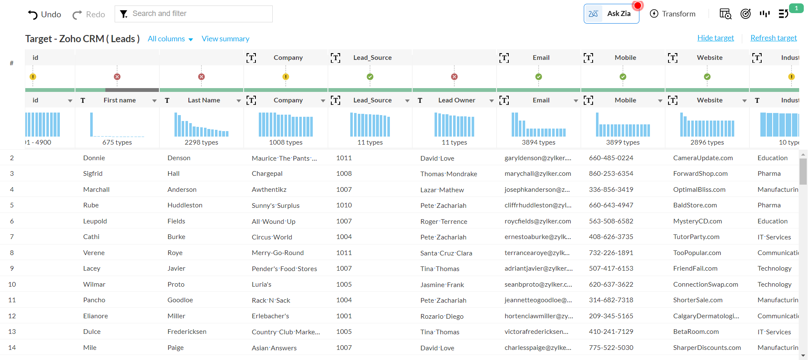This screenshot has width=808, height=360.
Task: Click the id histogram with range 1 - 4900
Action: [x=43, y=124]
